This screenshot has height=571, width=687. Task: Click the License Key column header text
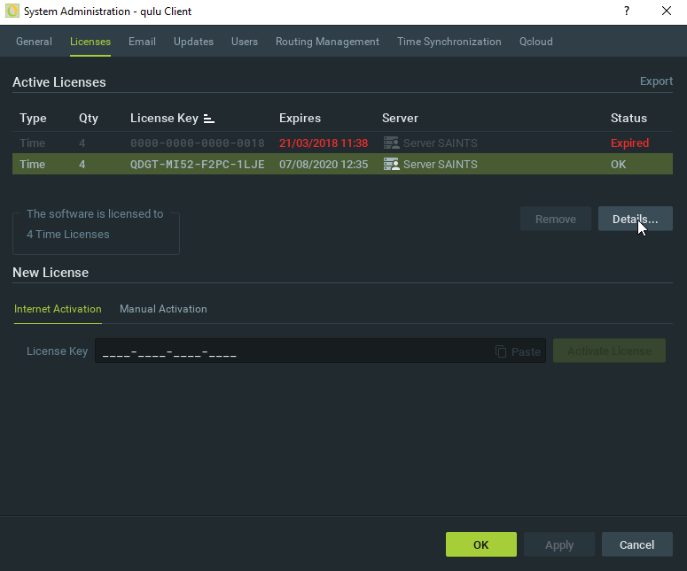pyautogui.click(x=164, y=118)
